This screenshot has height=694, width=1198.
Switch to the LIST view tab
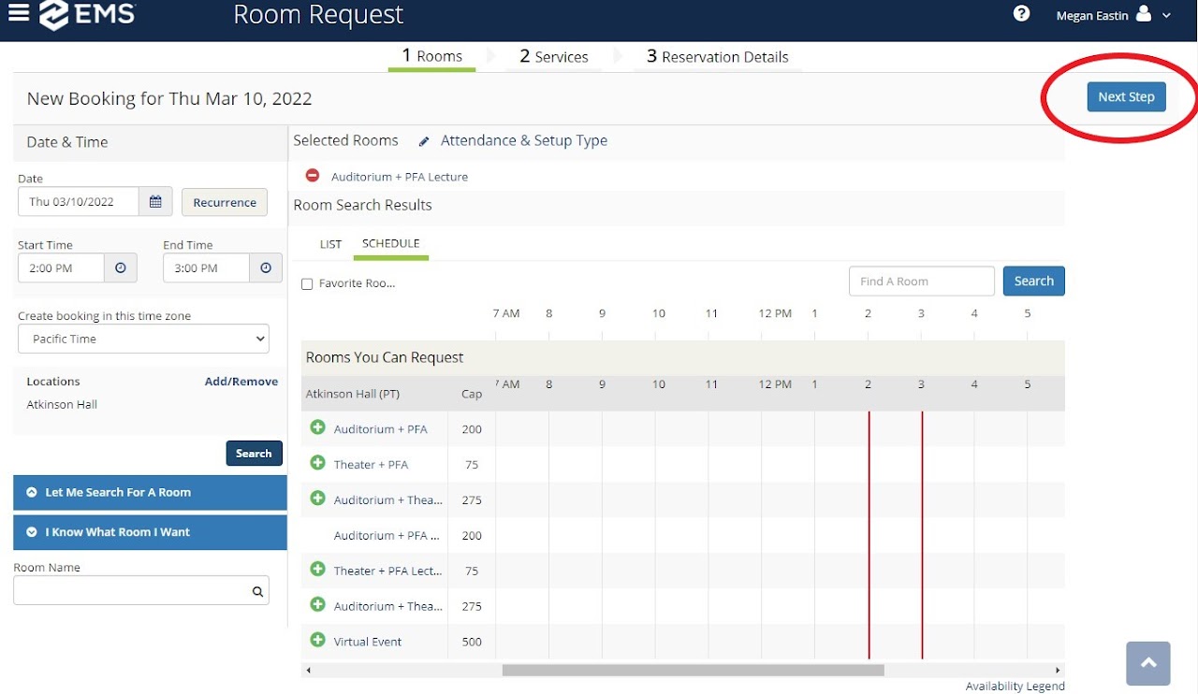pos(330,244)
